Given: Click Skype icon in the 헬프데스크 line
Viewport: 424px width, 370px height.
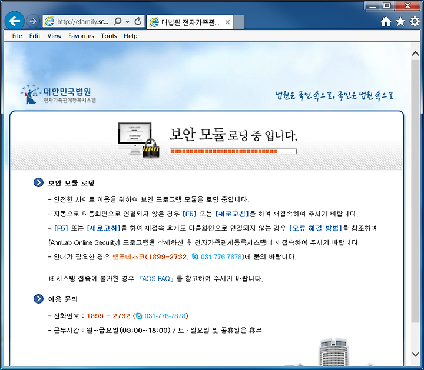Looking at the screenshot, I should pos(195,256).
